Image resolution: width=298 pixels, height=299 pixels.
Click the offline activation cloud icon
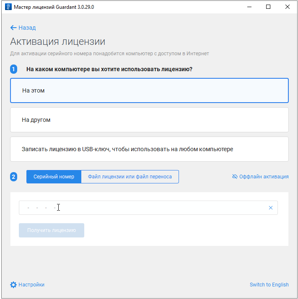[x=235, y=177]
